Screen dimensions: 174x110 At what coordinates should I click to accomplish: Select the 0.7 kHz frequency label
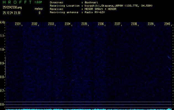pyautogui.click(x=2, y=91)
